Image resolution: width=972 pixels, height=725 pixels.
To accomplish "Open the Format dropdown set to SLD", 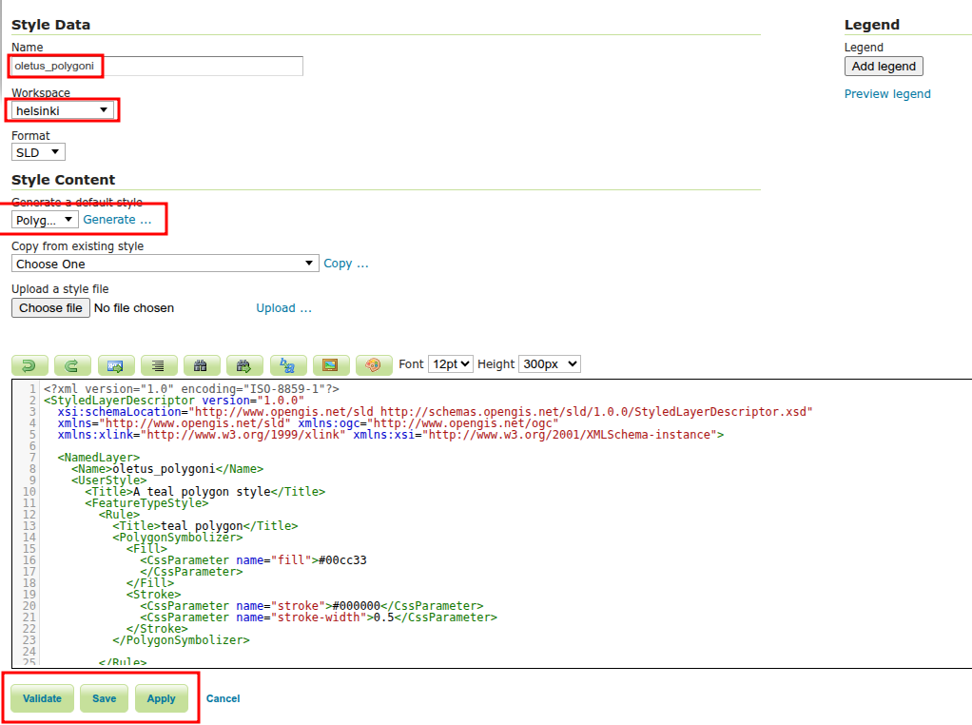I will [x=38, y=152].
